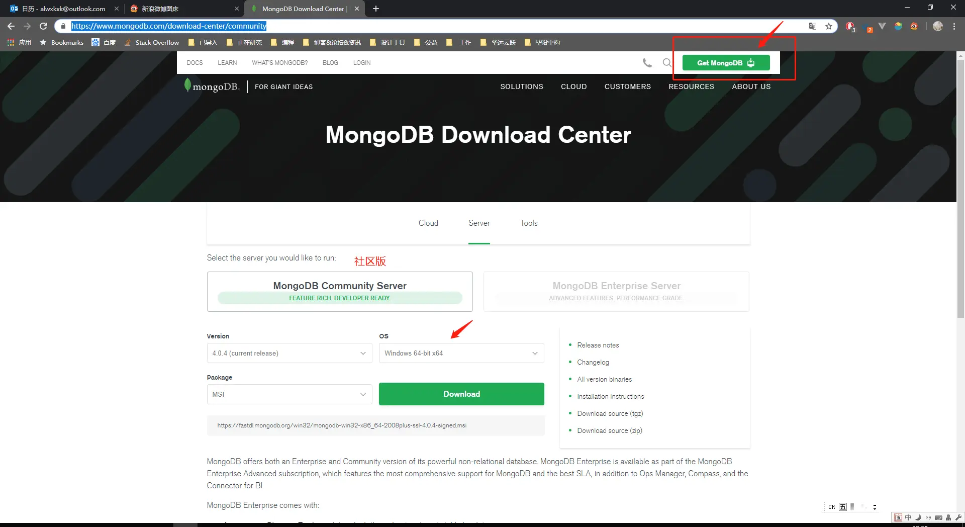
Task: Switch to the Cloud tab
Action: pos(428,223)
